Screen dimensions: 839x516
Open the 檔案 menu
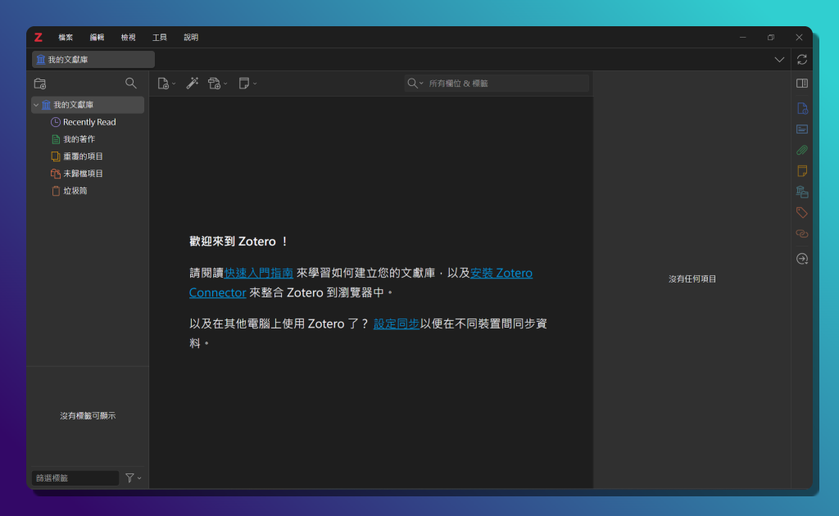tap(66, 38)
